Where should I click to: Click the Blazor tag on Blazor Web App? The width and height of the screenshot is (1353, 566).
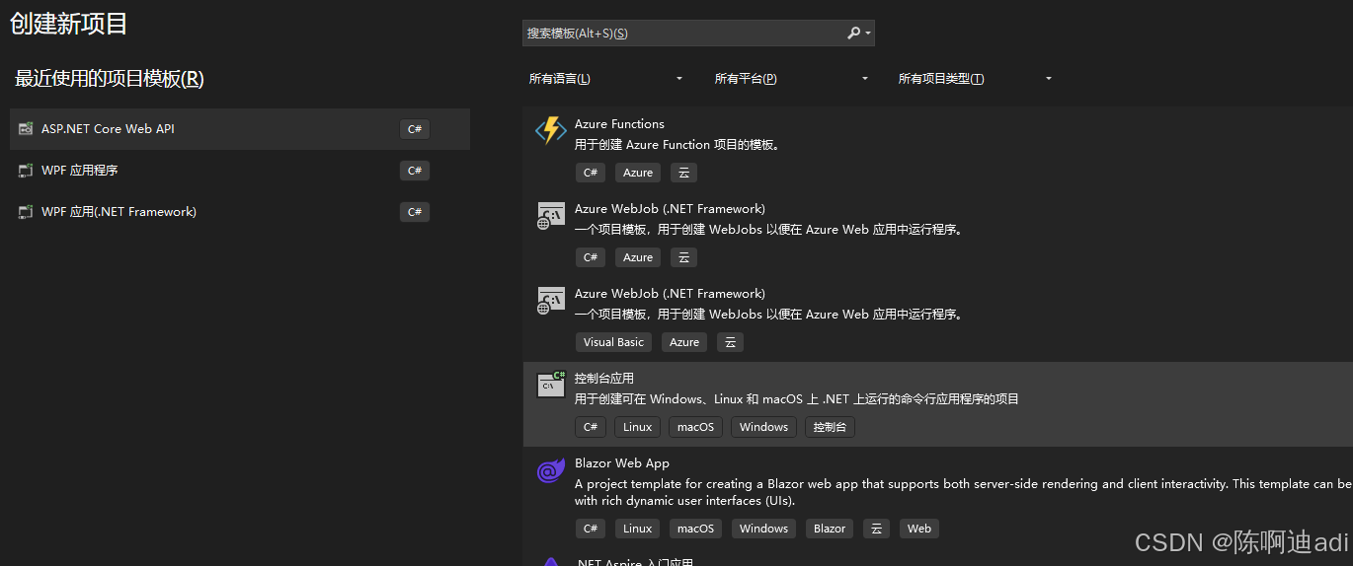coord(830,529)
